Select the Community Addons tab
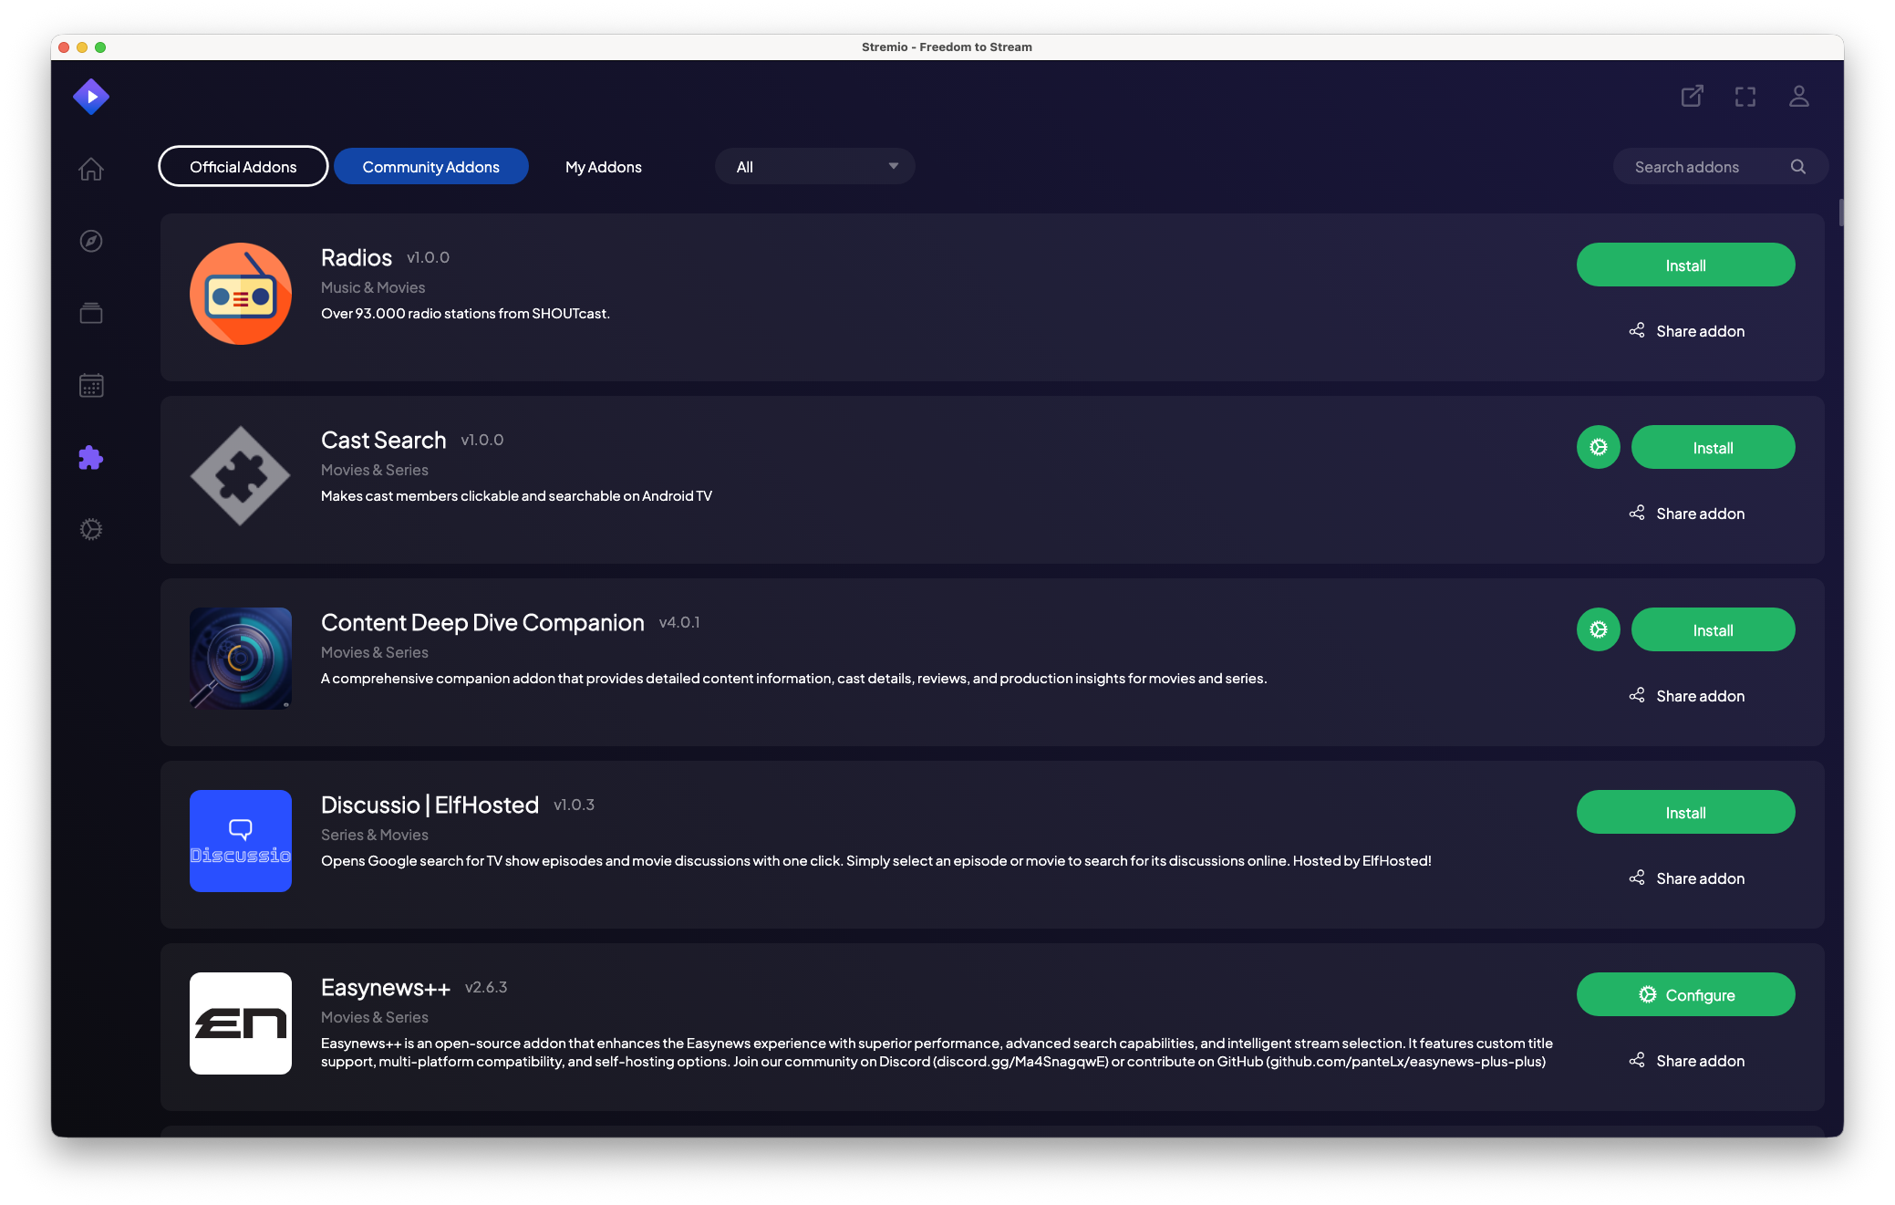 430,166
